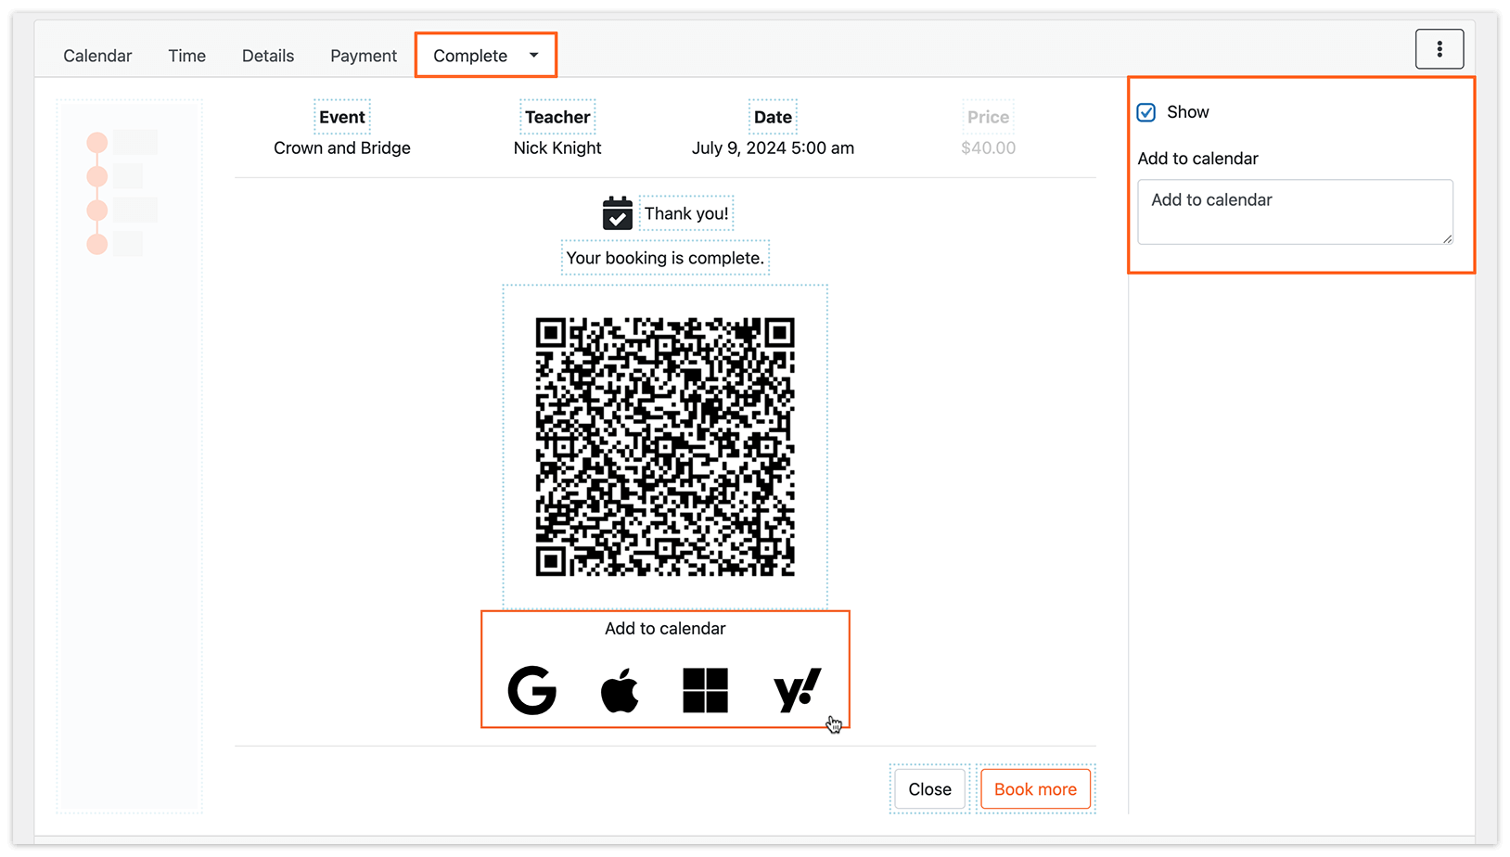Screen dimensions: 1510x857
Task: Open the Details tab
Action: pos(267,55)
